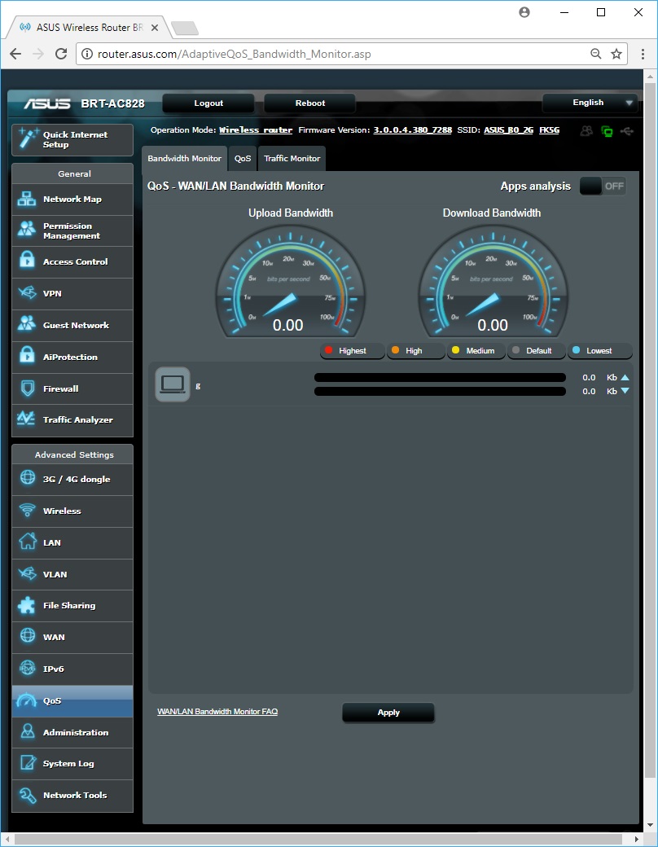
Task: Click the Reboot button
Action: click(309, 103)
